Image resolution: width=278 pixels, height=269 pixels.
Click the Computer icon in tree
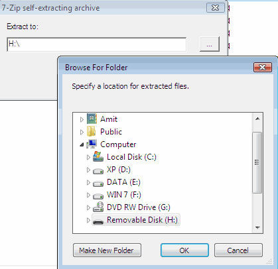coord(92,144)
